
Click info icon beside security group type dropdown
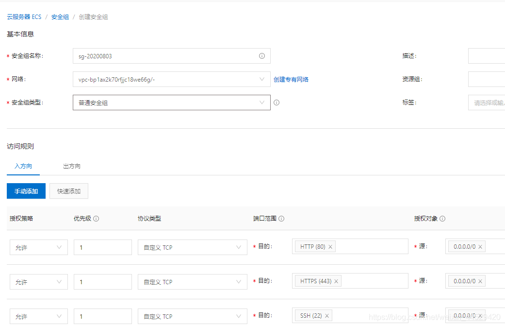[277, 103]
